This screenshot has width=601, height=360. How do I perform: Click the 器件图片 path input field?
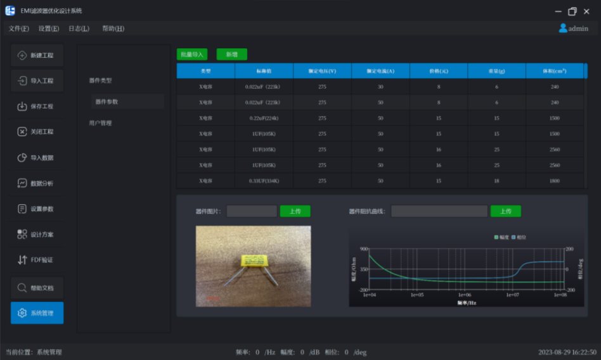pyautogui.click(x=252, y=211)
